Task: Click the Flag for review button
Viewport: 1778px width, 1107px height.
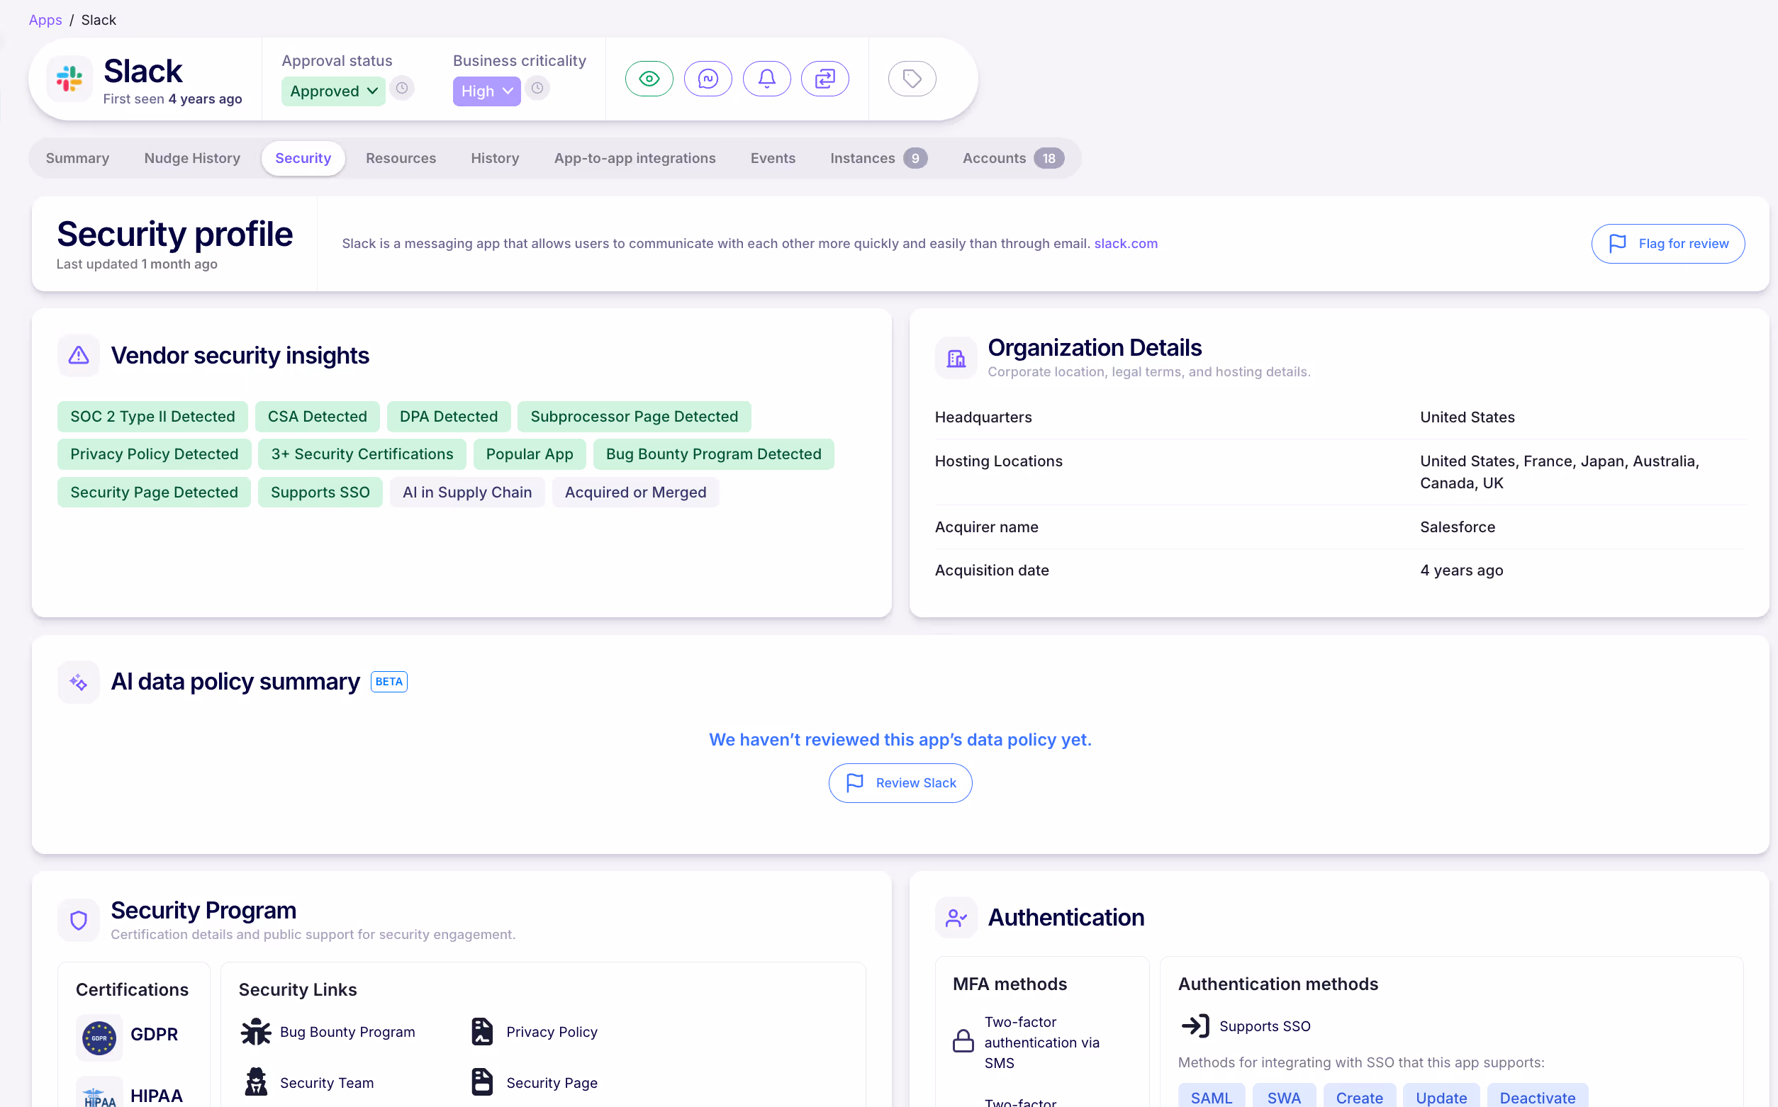Action: coord(1667,243)
